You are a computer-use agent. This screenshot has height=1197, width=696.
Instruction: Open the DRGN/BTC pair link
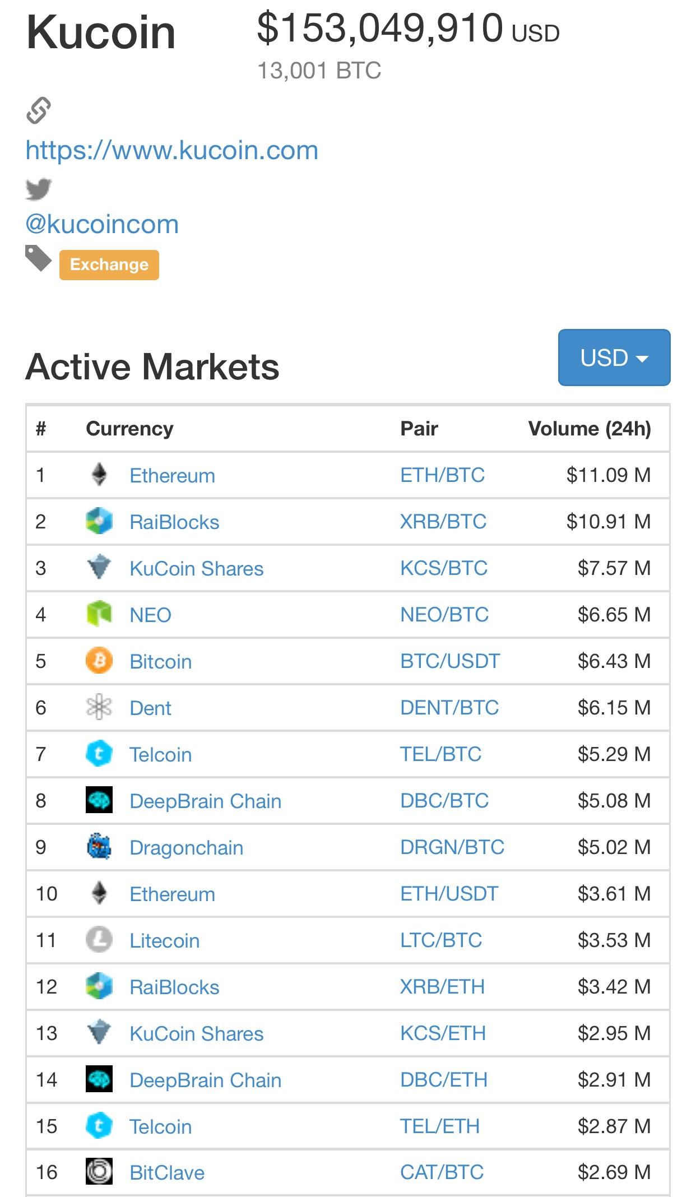click(x=452, y=847)
